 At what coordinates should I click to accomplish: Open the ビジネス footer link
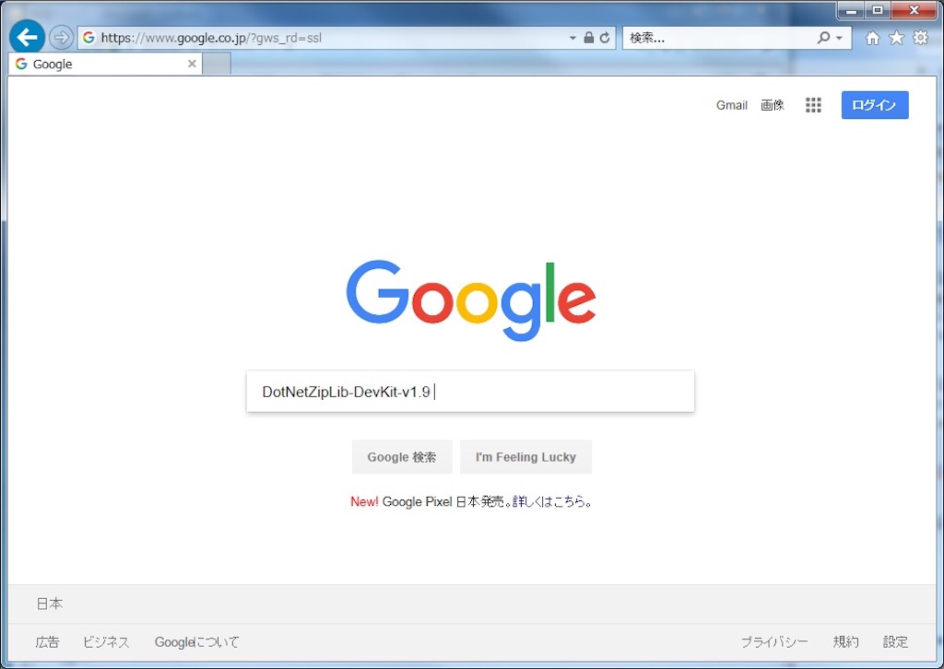(106, 642)
